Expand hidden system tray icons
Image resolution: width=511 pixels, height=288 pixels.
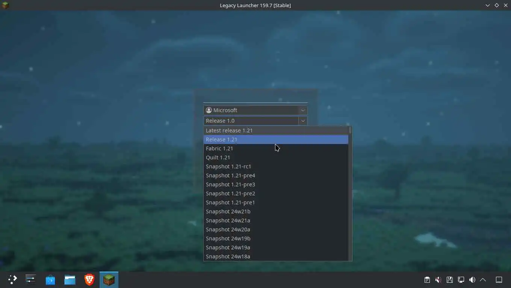[483, 280]
